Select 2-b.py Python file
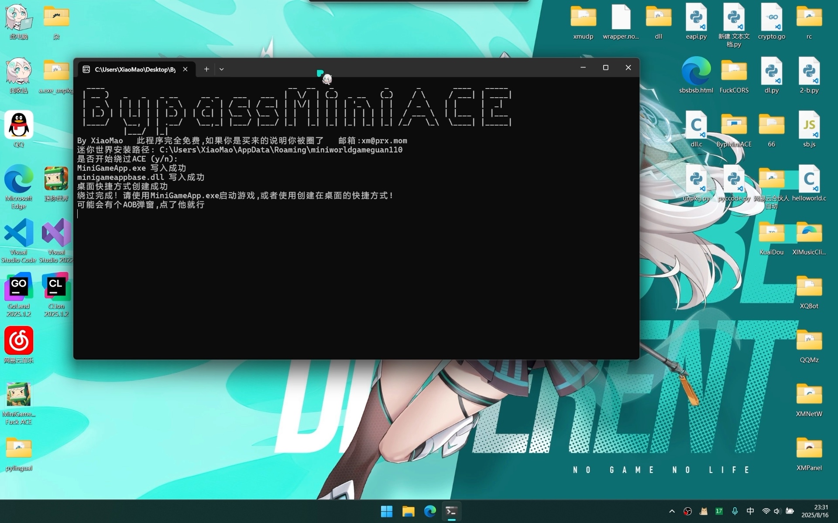This screenshot has width=838, height=523. 809,75
